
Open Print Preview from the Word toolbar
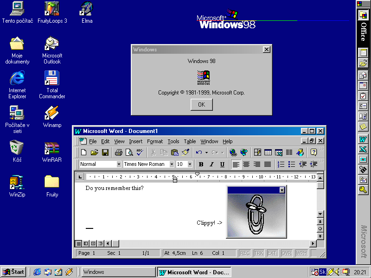(x=129, y=152)
